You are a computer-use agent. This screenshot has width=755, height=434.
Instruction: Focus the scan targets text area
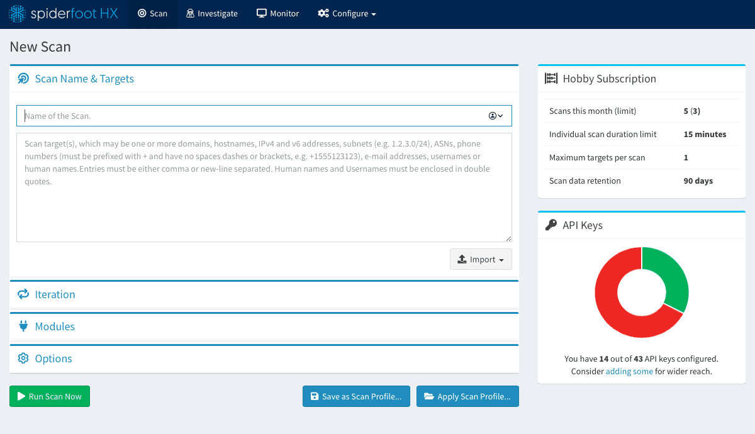click(264, 187)
